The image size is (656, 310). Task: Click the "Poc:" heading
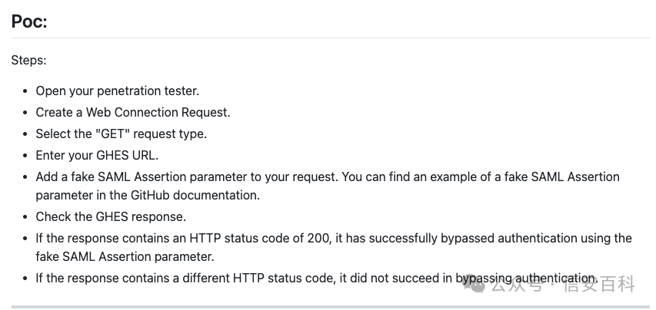point(29,21)
